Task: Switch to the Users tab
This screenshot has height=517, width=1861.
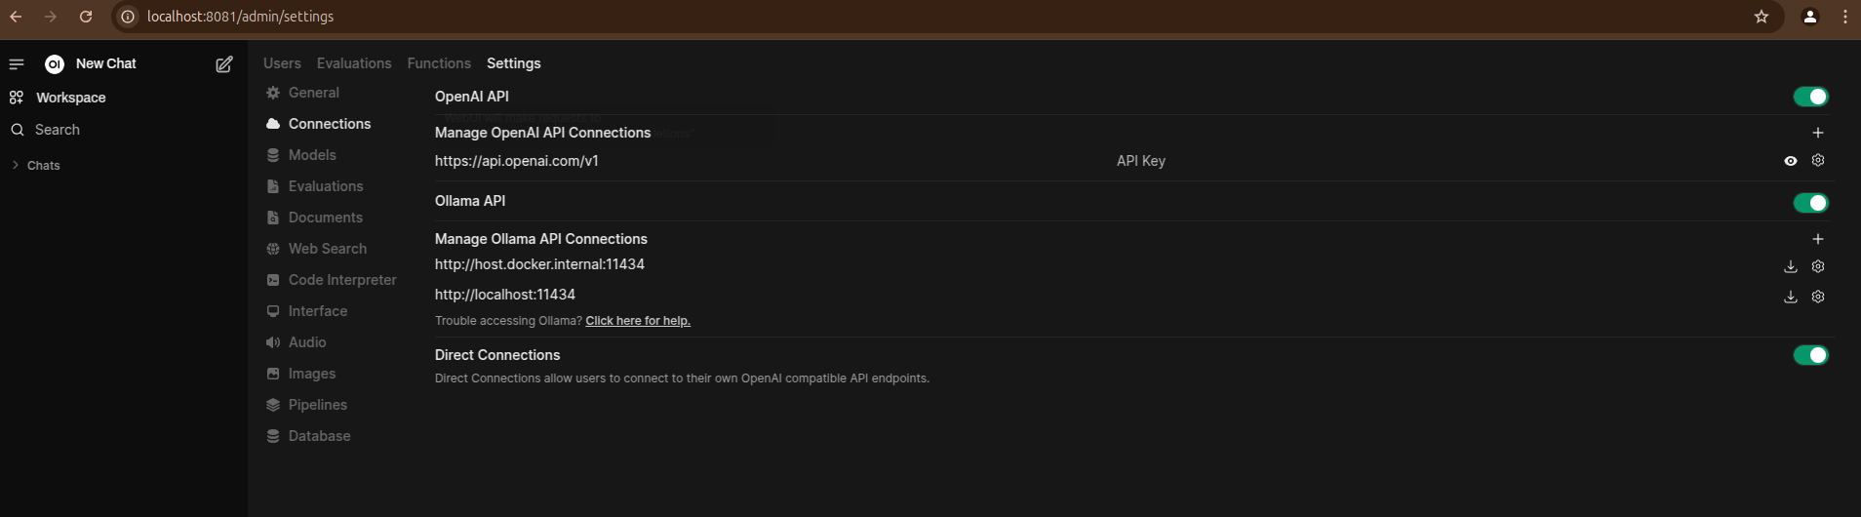Action: 282,63
